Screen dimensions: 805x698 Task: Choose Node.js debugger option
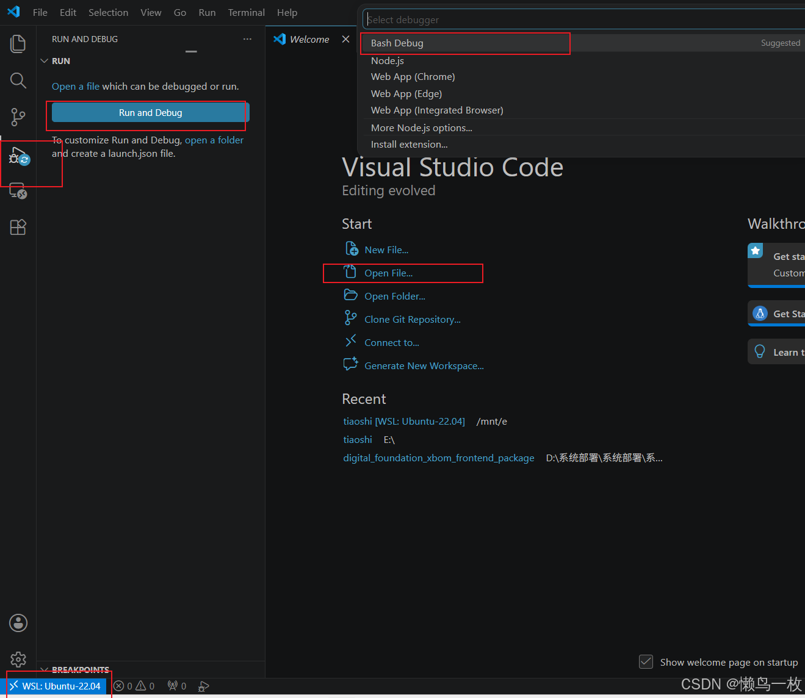(x=583, y=60)
